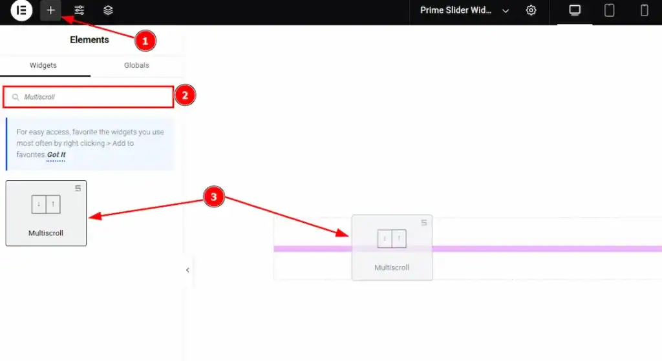This screenshot has width=662, height=361.
Task: Click the Prime Slider Wid... page title
Action: pyautogui.click(x=456, y=10)
